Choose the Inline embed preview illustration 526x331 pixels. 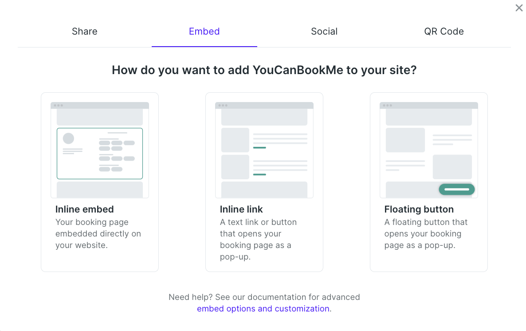pos(100,150)
